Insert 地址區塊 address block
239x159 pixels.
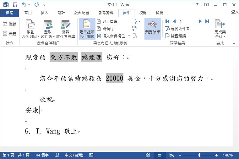tap(107, 21)
